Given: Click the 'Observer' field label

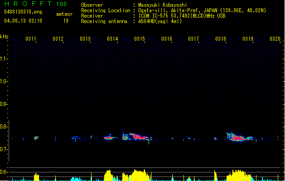Looking at the screenshot, I should [x=92, y=5].
